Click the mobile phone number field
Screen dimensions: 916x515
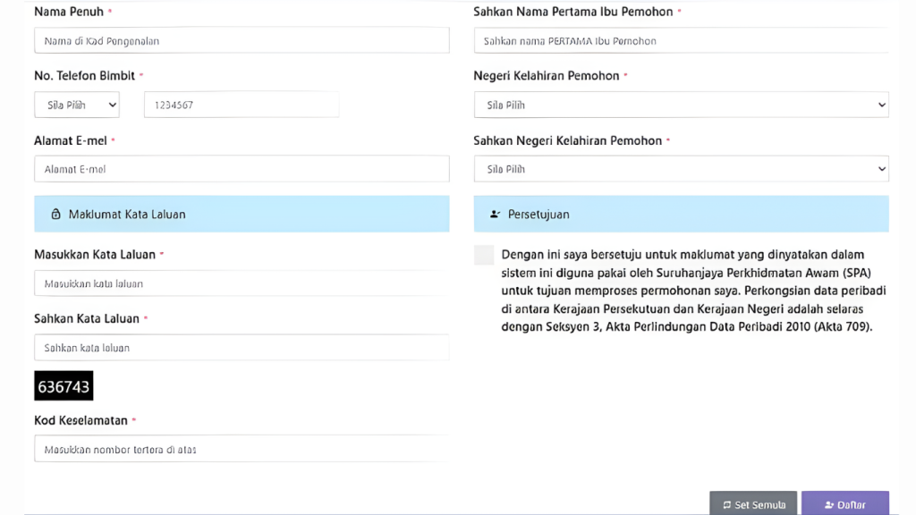pos(242,105)
